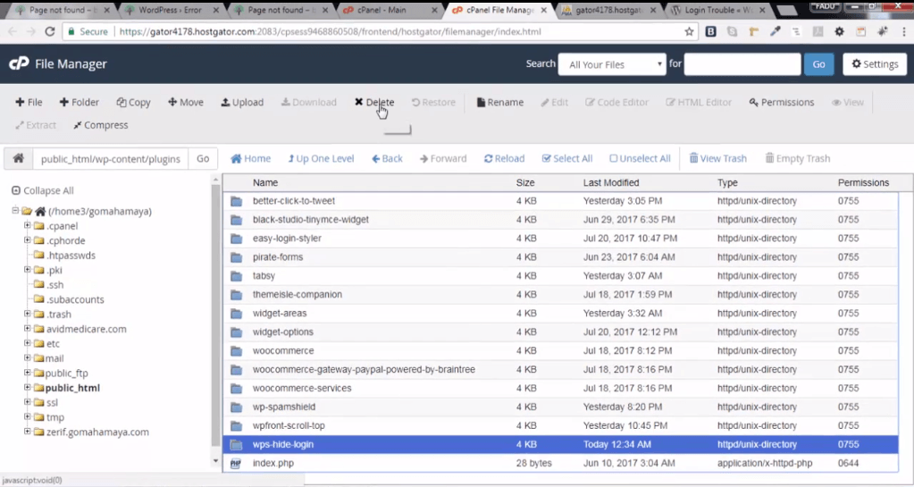This screenshot has height=487, width=914.
Task: Select All files
Action: (567, 158)
